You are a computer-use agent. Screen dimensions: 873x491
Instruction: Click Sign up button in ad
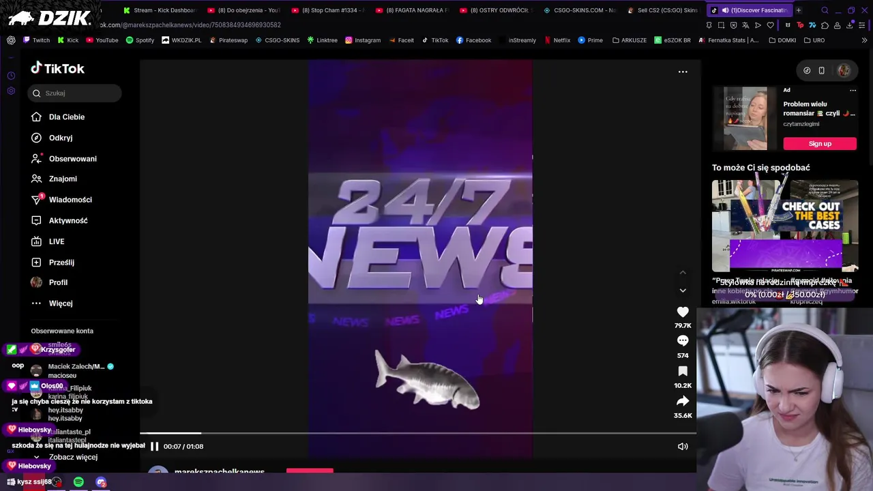[x=820, y=143]
